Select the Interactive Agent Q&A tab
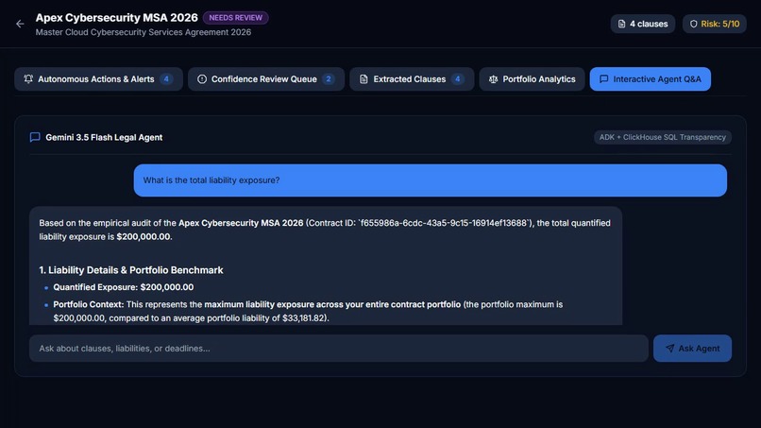Image resolution: width=761 pixels, height=428 pixels. coord(651,79)
